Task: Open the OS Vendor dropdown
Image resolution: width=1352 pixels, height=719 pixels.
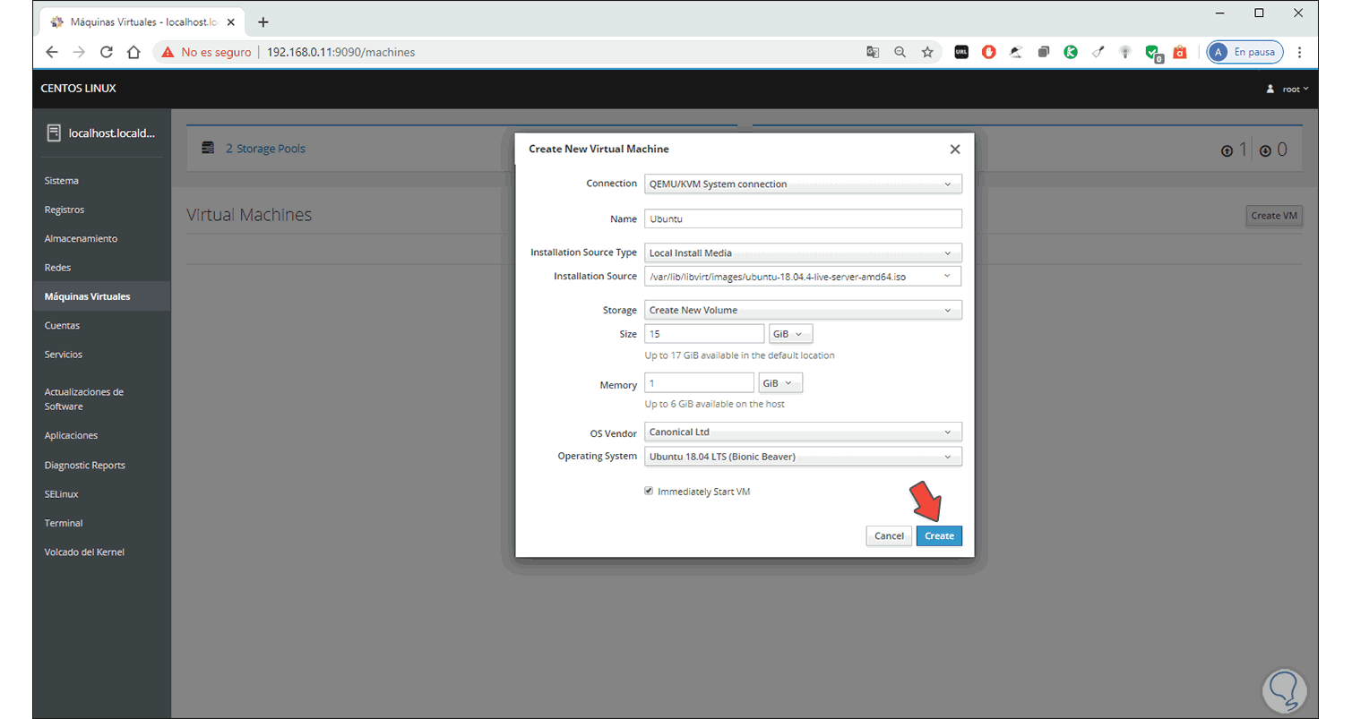Action: (x=803, y=432)
